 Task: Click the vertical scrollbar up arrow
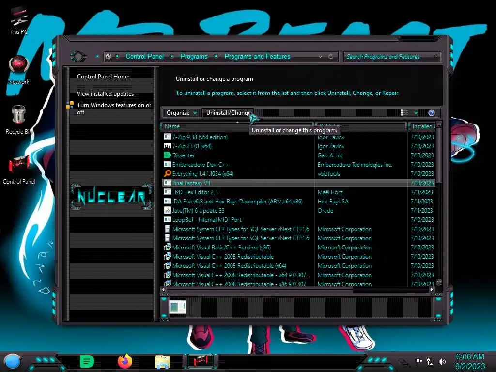pyautogui.click(x=439, y=125)
